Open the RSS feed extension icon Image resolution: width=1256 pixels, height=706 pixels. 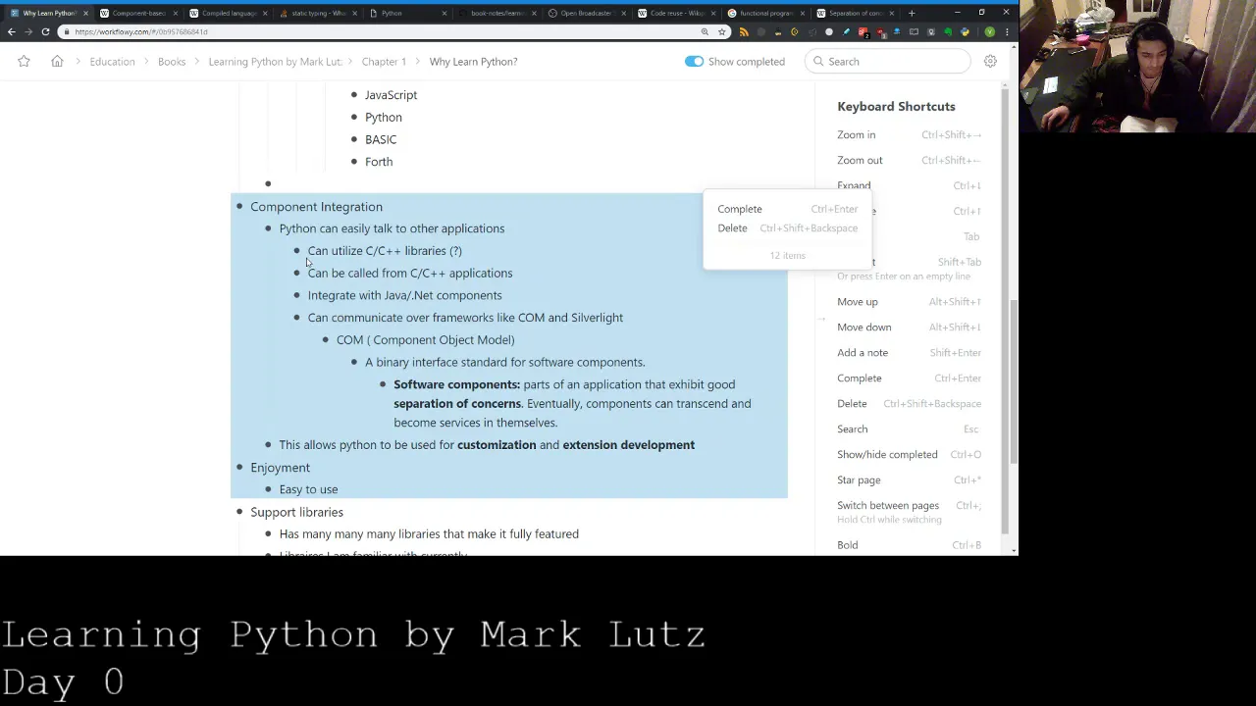click(744, 31)
